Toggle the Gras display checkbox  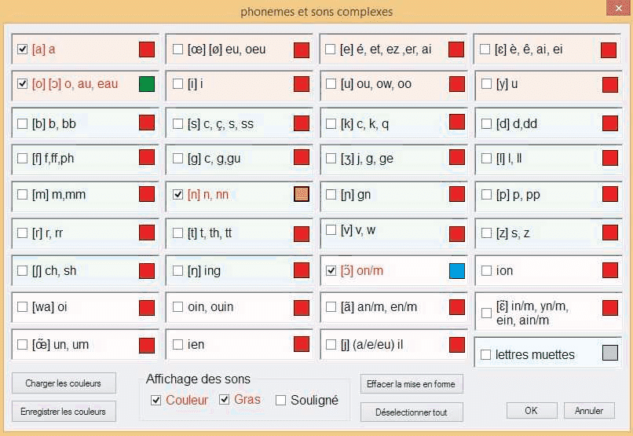tap(225, 400)
